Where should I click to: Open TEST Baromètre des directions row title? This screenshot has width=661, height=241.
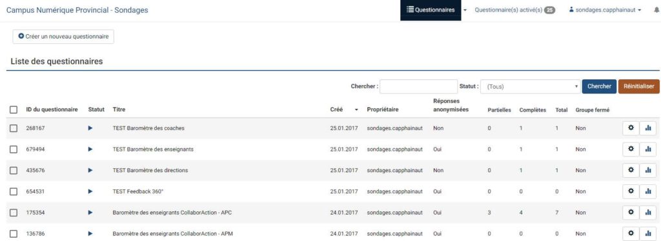[150, 170]
